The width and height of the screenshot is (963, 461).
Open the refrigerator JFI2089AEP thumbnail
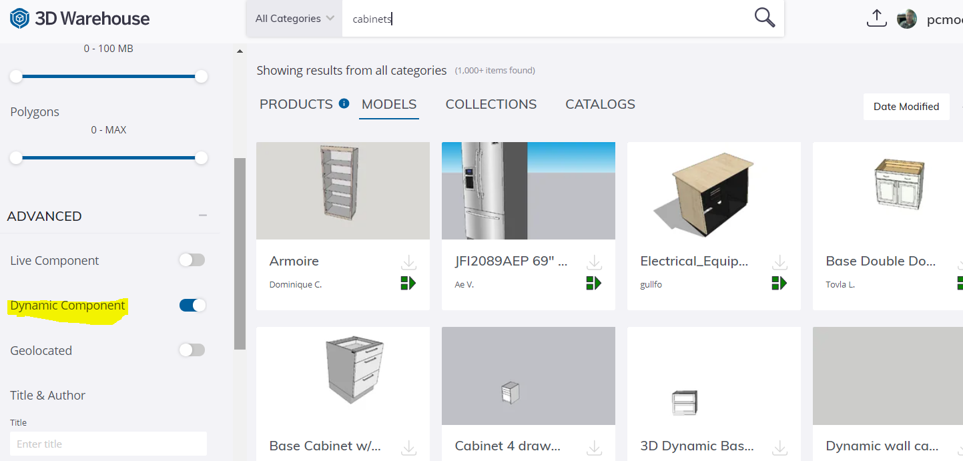[x=529, y=191]
